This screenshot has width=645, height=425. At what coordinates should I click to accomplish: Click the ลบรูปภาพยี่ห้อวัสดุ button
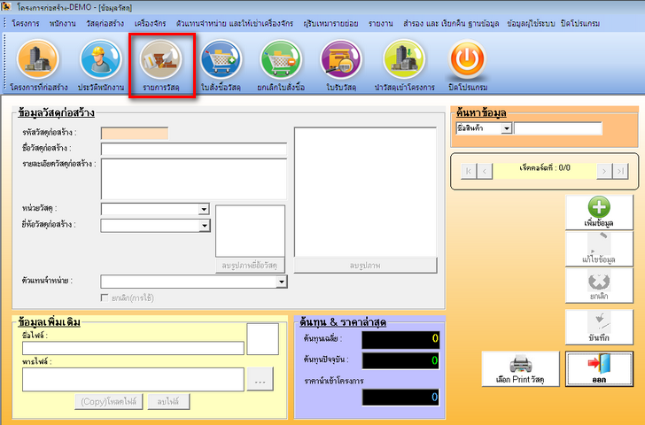[250, 266]
